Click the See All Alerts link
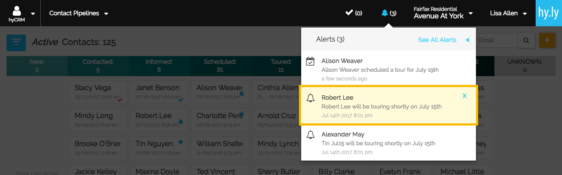This screenshot has height=175, width=562. [x=437, y=40]
